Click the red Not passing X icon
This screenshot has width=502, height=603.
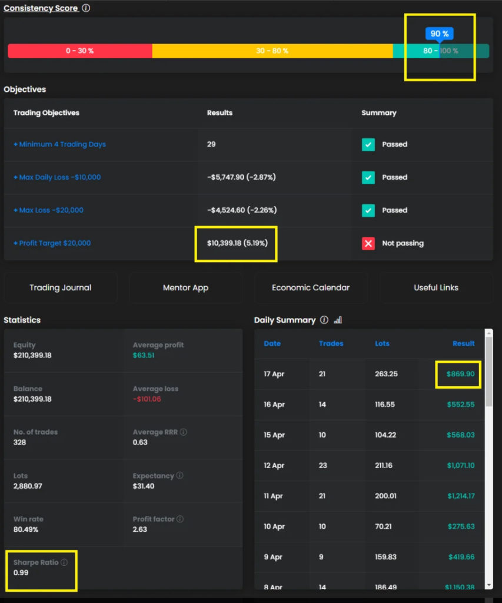click(368, 243)
